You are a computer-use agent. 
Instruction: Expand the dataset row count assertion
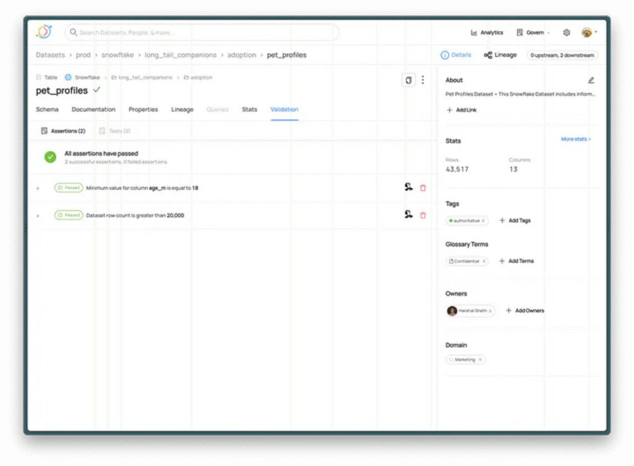[x=37, y=214]
